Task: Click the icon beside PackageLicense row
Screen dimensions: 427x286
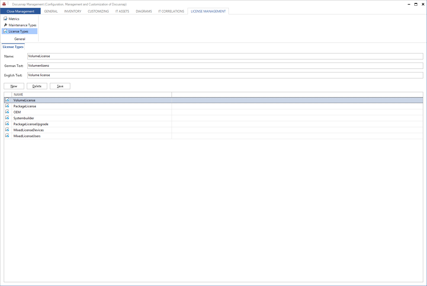Action: click(7, 106)
